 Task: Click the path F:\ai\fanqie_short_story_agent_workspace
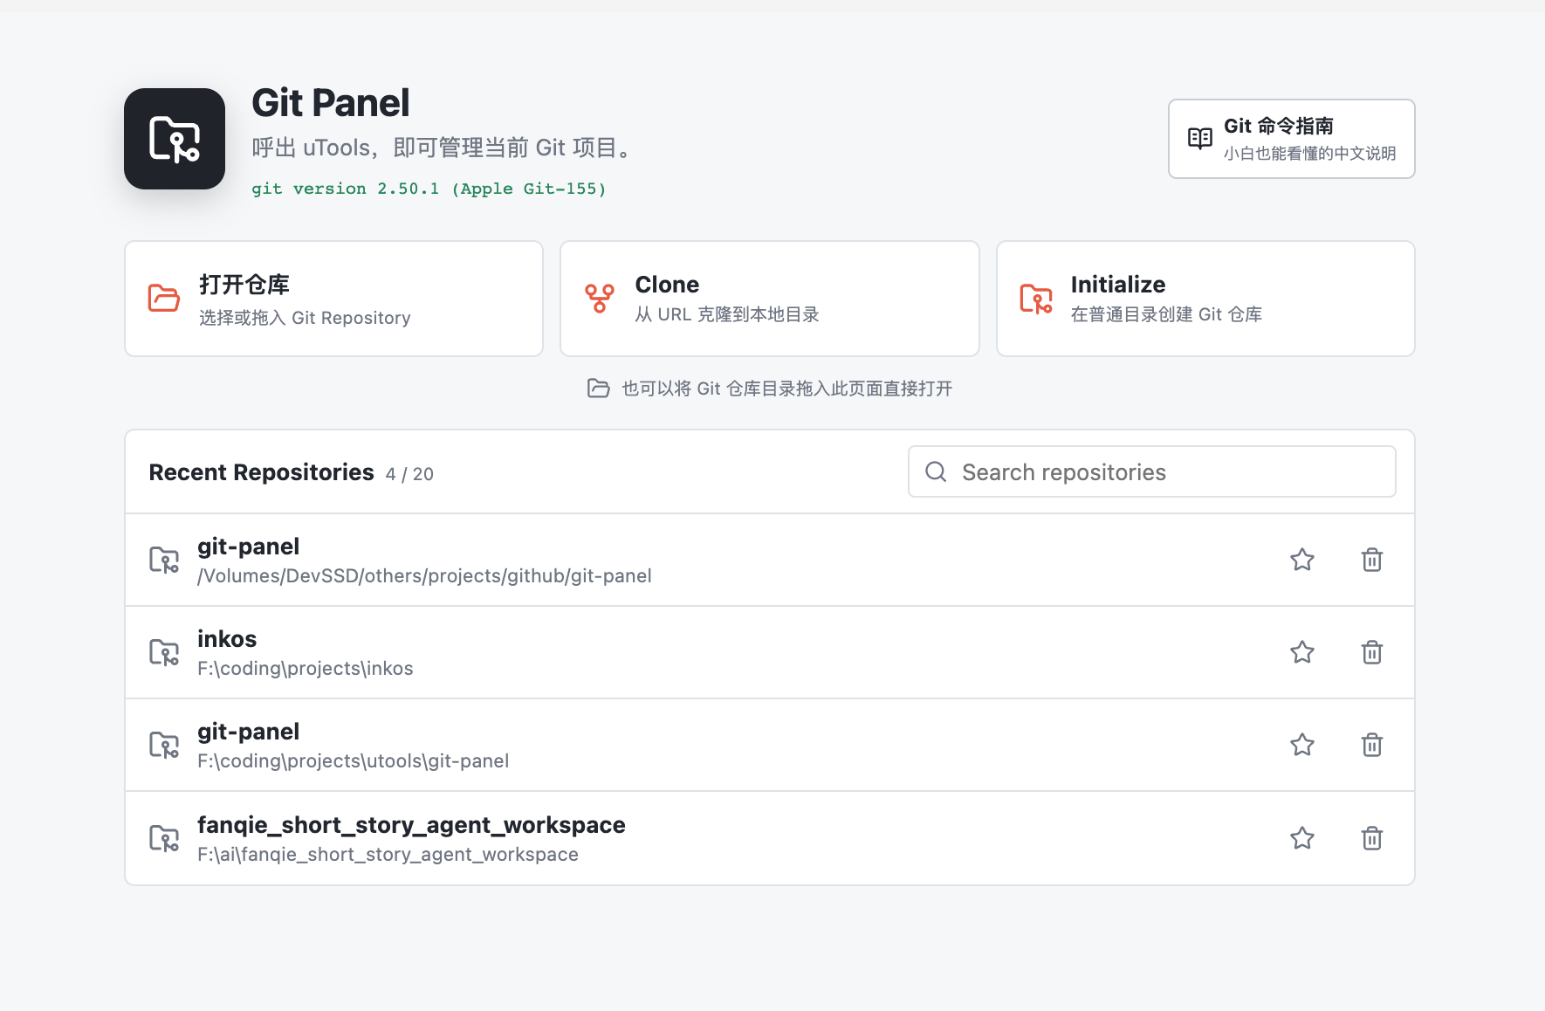[388, 855]
